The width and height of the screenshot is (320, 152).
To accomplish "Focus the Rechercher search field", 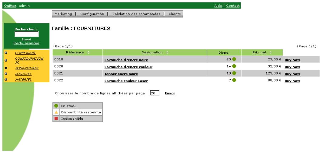I will tap(27, 34).
